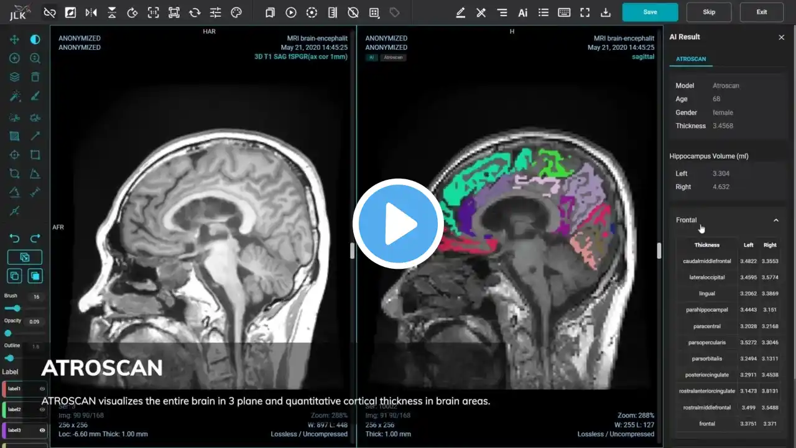Switch to the ATROSCAN tab
This screenshot has height=448, width=796.
click(x=691, y=59)
